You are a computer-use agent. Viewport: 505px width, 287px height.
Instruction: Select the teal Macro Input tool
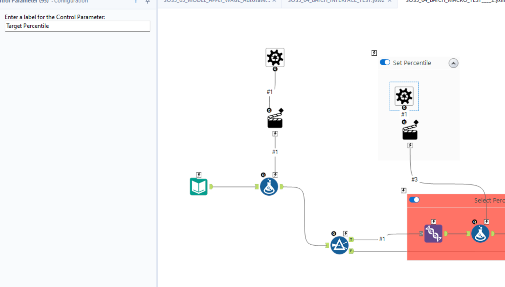[199, 187]
